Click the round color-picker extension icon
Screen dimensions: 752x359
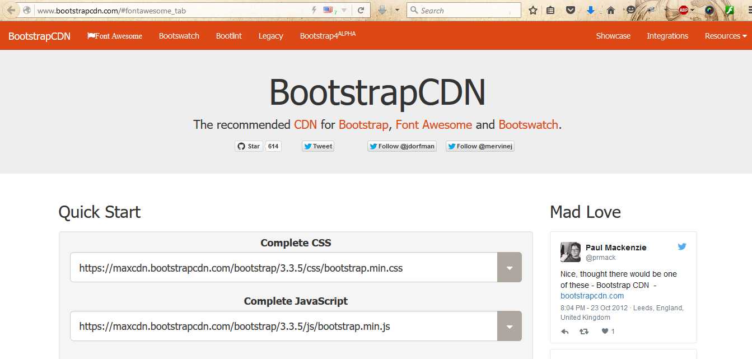click(709, 10)
